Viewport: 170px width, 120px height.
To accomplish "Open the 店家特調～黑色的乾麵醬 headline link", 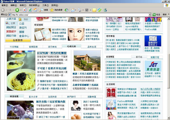I will coord(52,53).
